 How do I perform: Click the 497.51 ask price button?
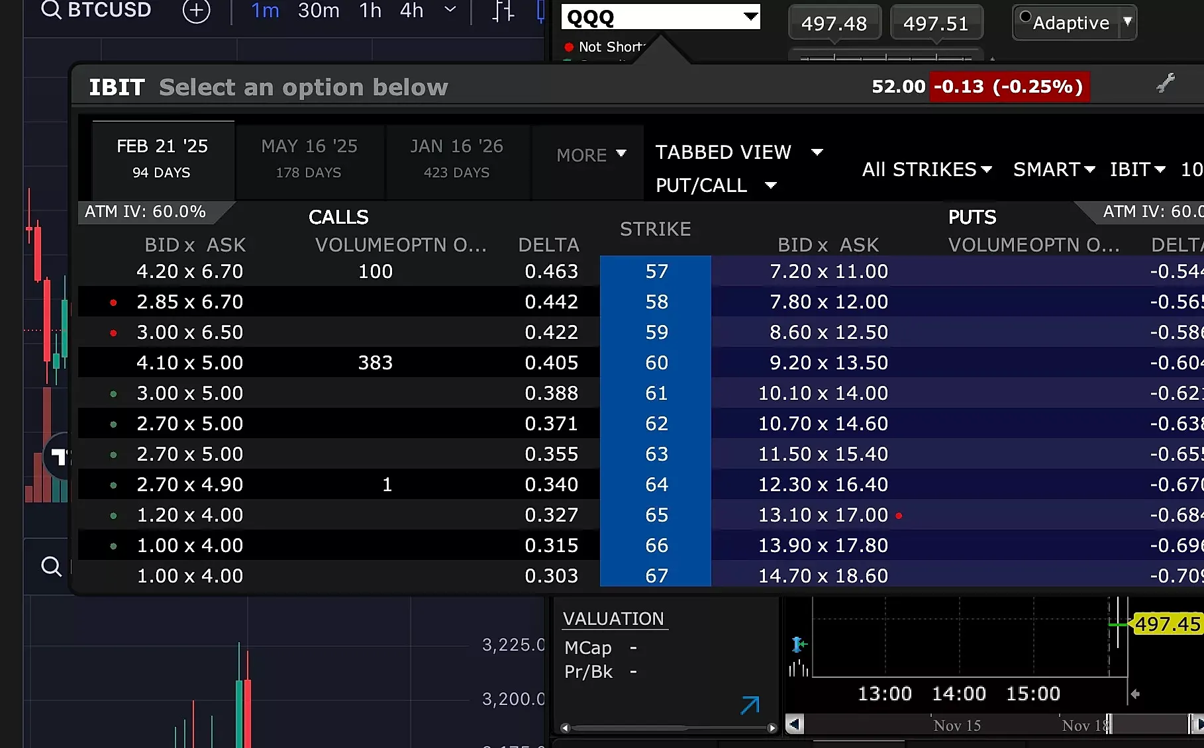pyautogui.click(x=936, y=24)
